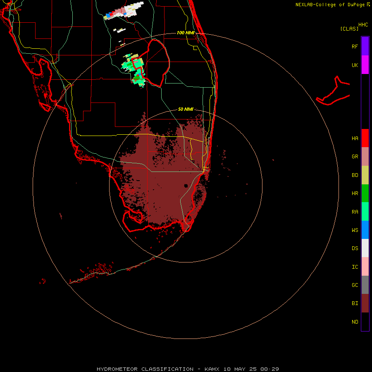Click the HR legend label
Image resolution: width=372 pixels, height=372 pixels.
[x=355, y=193]
